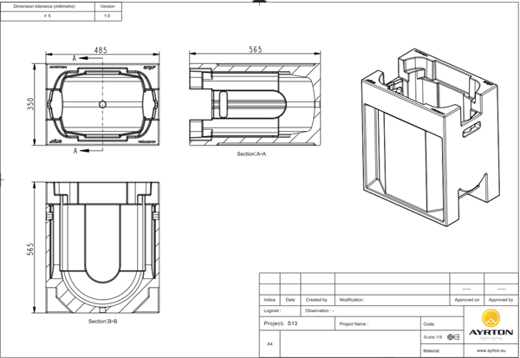Select the isometric 3D view of the case
The image size is (520, 358).
coord(430,137)
